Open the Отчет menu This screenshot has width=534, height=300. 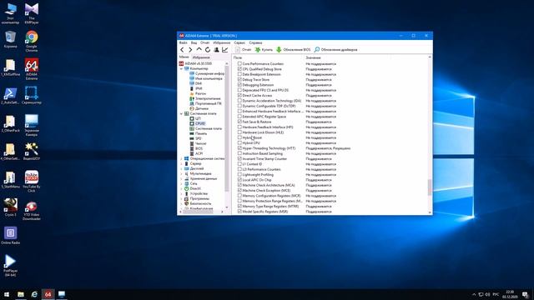click(205, 42)
